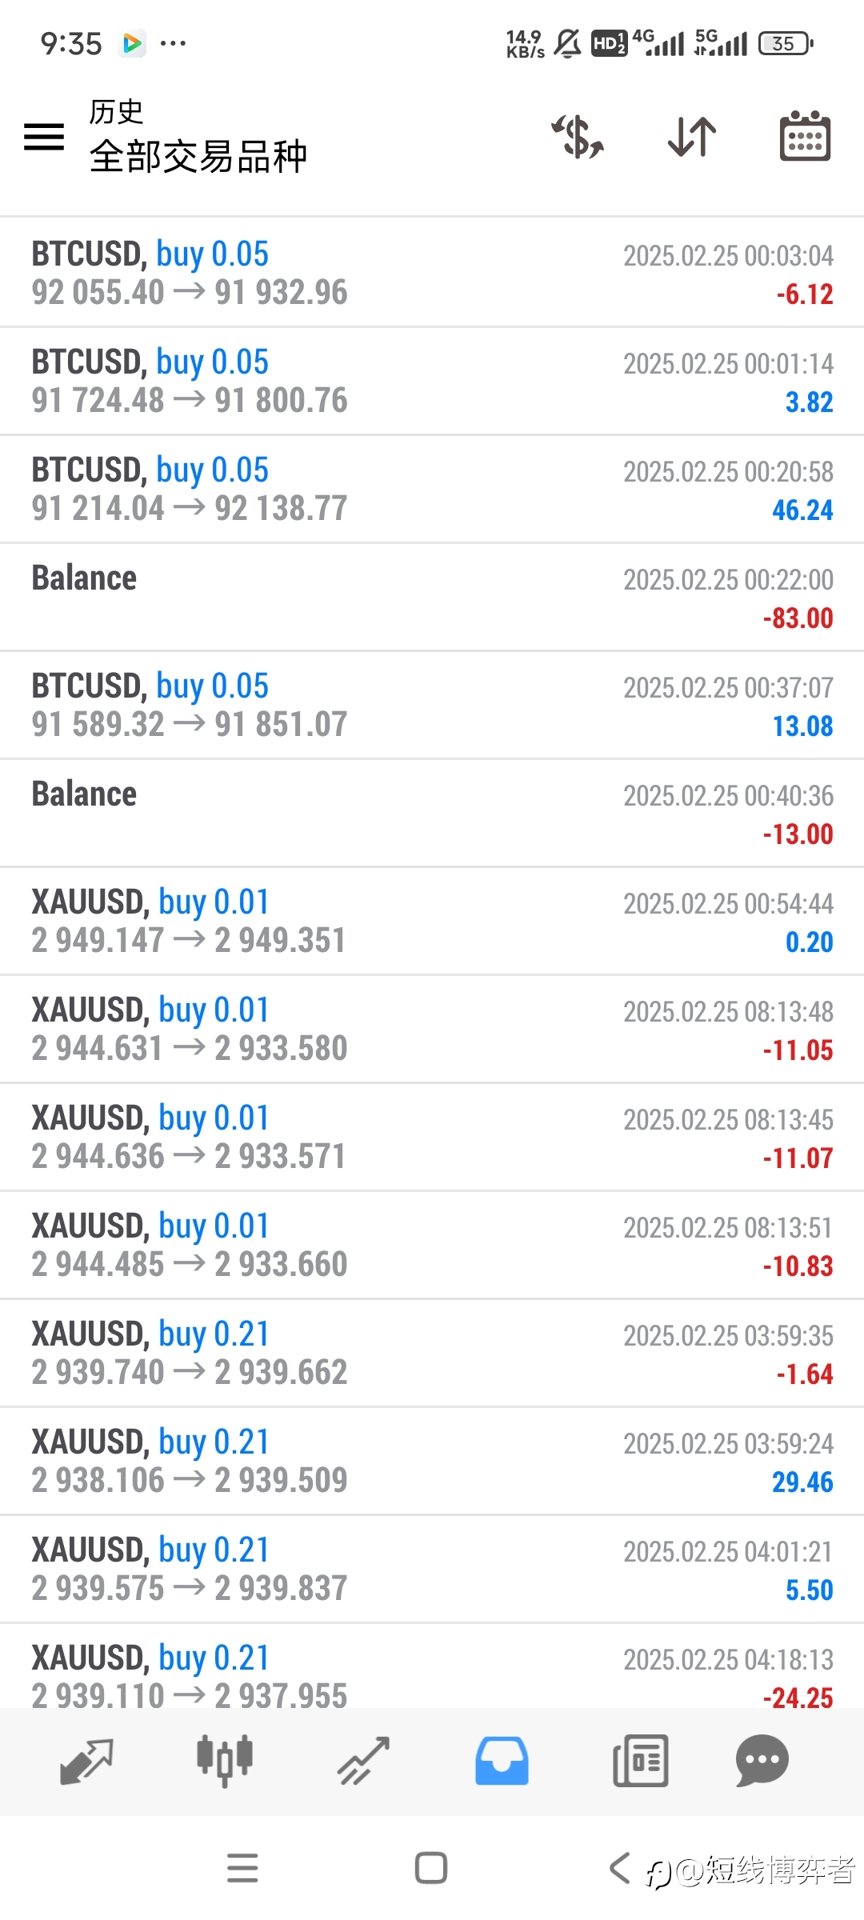This screenshot has width=864, height=1920.
Task: Tap Android back navigation arrow
Action: tap(619, 1869)
